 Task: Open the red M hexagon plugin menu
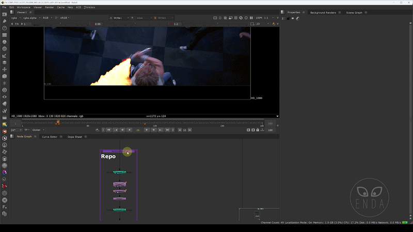pyautogui.click(x=5, y=131)
